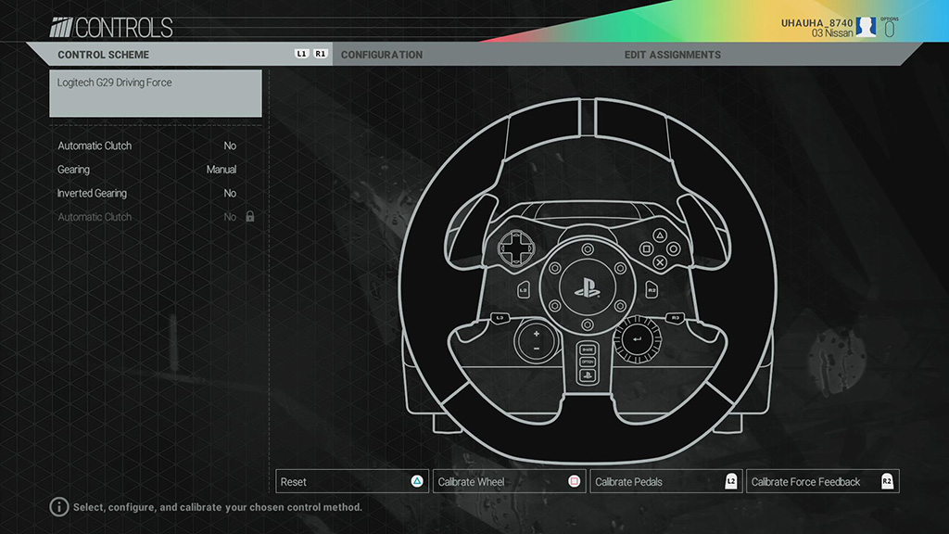Click the D-pad on the wheel diagram
Image resolution: width=949 pixels, height=534 pixels.
click(512, 248)
